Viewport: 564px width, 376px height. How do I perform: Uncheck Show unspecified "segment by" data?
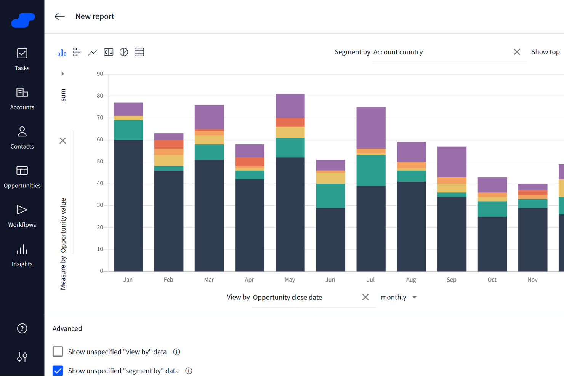(x=58, y=370)
